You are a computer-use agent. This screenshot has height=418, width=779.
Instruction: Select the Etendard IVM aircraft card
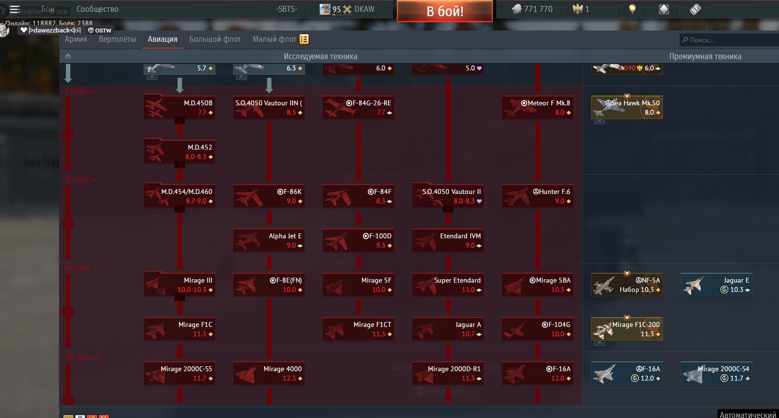[x=448, y=240]
